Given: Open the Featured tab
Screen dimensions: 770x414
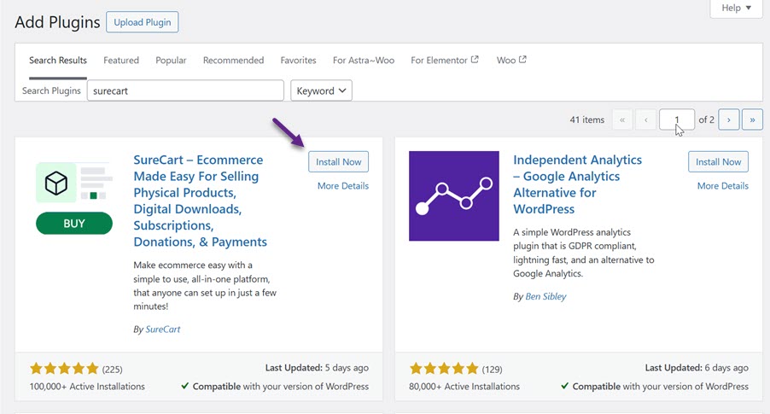Looking at the screenshot, I should [x=121, y=61].
